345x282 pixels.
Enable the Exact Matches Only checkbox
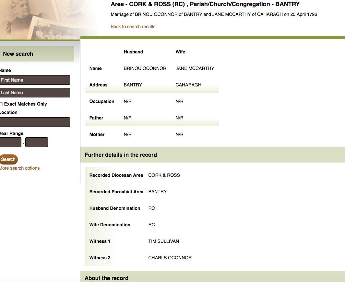pos(1,104)
